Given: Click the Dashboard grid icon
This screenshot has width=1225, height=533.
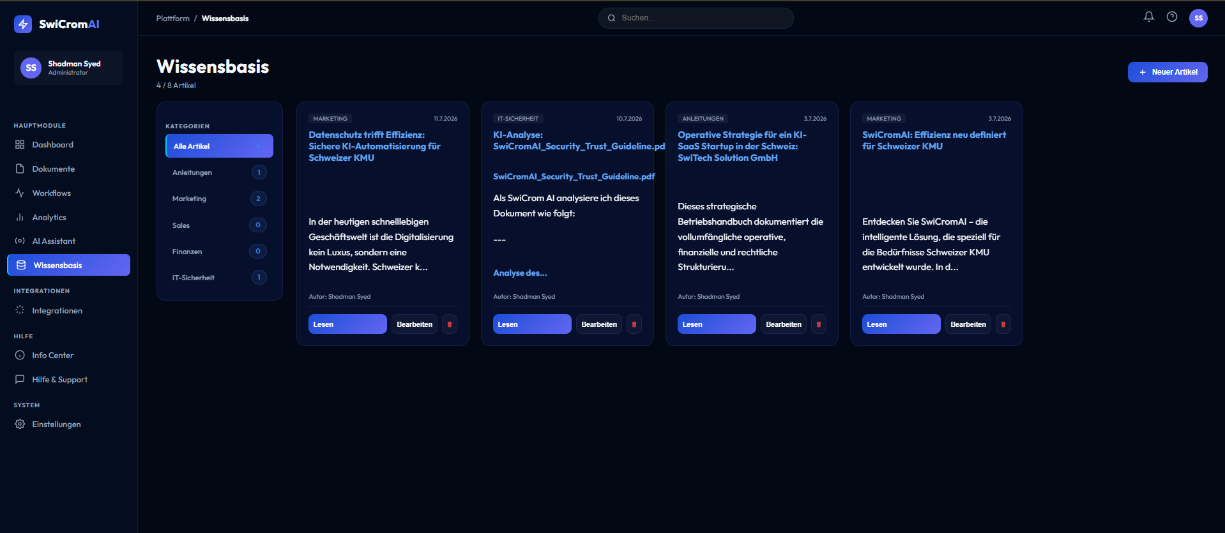Looking at the screenshot, I should click(x=20, y=145).
